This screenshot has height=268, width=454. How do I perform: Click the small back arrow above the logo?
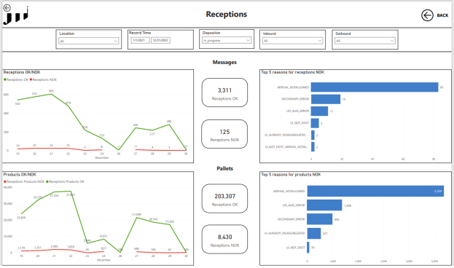7,8
